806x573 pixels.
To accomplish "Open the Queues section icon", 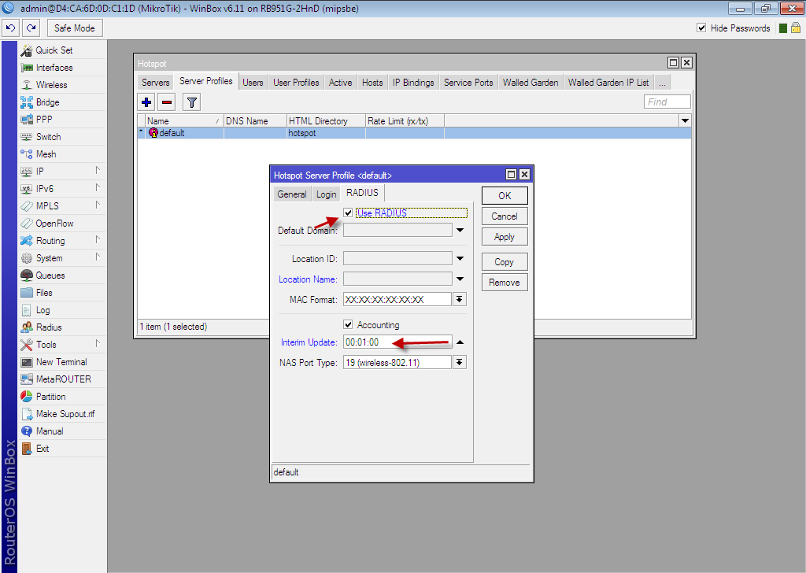I will click(27, 275).
